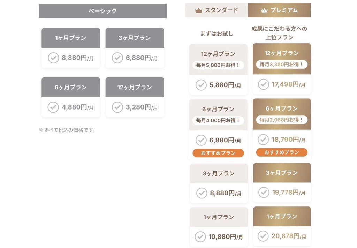The image size is (357, 248).
Task: Select the Standard 1ヶ月 10,880円 checkmark
Action: 200,237
